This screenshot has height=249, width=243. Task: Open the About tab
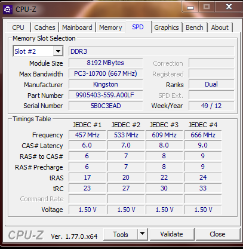(x=220, y=27)
